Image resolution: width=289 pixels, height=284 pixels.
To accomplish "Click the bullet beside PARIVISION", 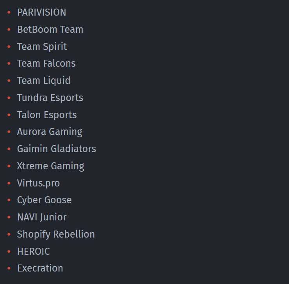I will (9, 12).
